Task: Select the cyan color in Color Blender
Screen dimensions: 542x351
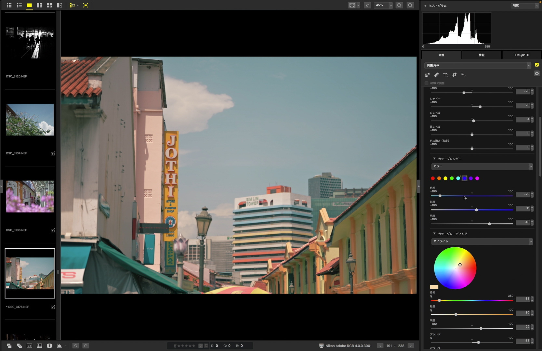Action: (x=458, y=178)
